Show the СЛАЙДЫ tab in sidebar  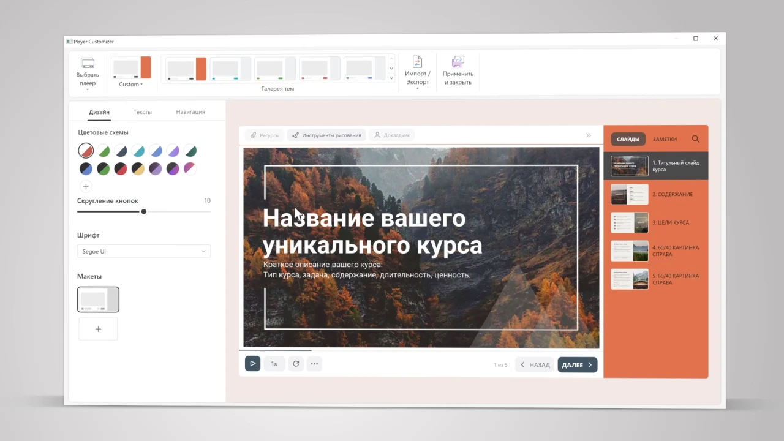[628, 139]
